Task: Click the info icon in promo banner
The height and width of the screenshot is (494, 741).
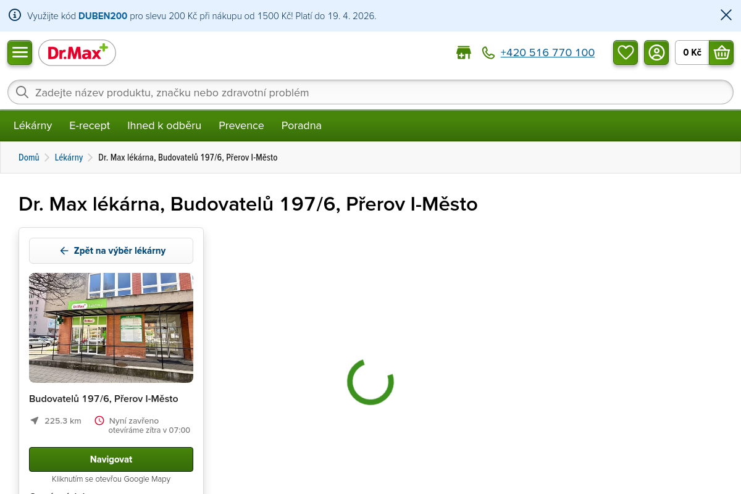Action: click(15, 15)
